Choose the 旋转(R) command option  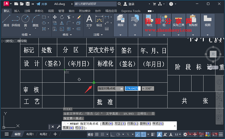pos(145,124)
